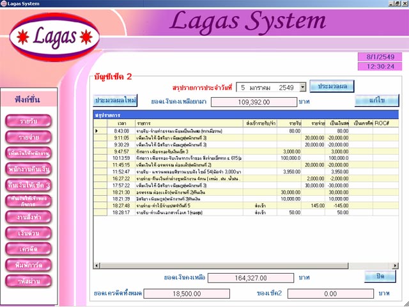
Task: Click the รายการ column header
Action: (x=189, y=123)
